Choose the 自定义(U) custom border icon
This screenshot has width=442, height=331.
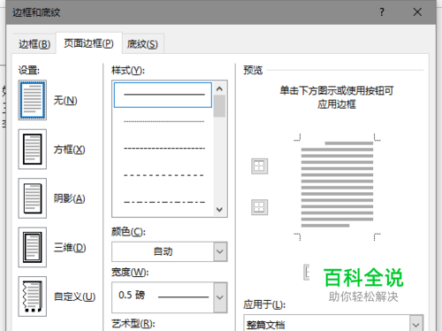tap(33, 296)
